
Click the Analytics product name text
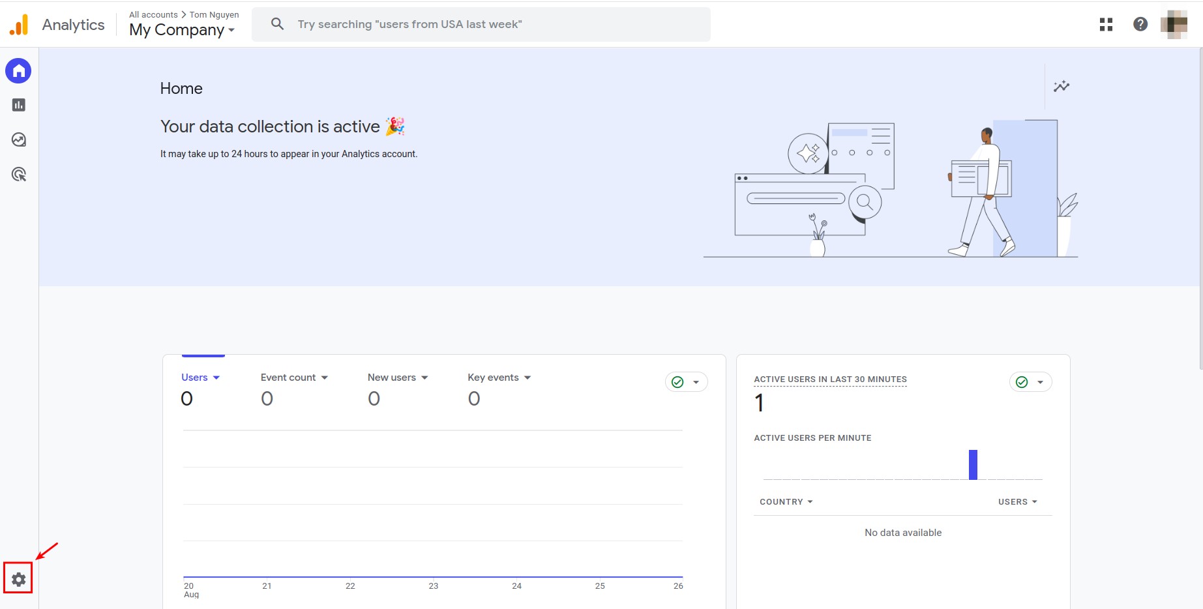click(x=73, y=25)
